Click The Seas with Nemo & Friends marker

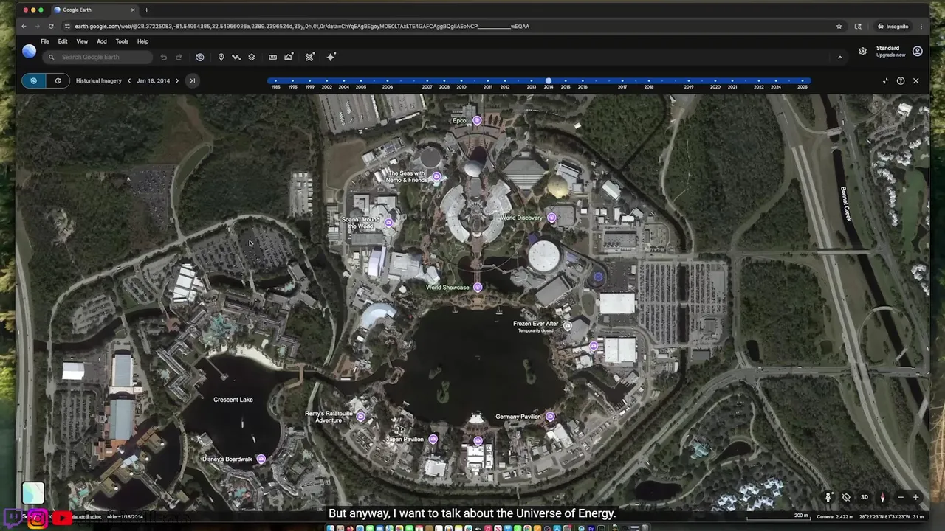coord(437,176)
